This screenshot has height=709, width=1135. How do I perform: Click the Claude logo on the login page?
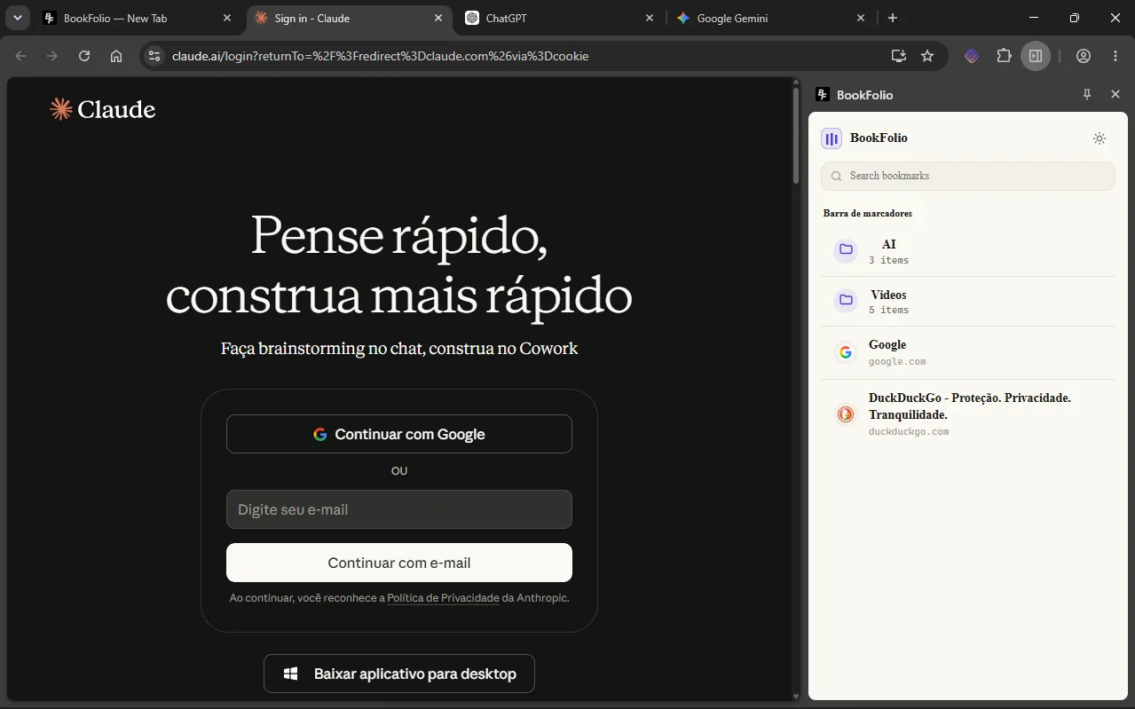pyautogui.click(x=103, y=109)
